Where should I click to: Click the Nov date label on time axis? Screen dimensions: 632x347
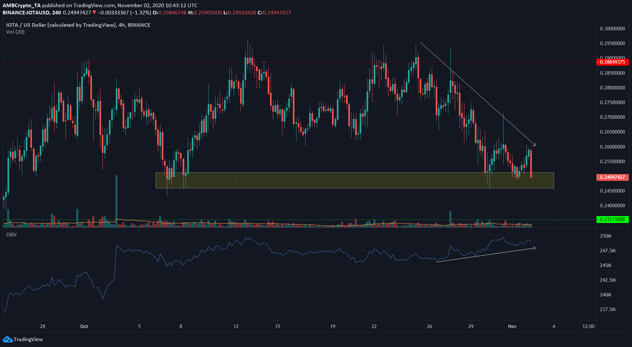pos(512,326)
